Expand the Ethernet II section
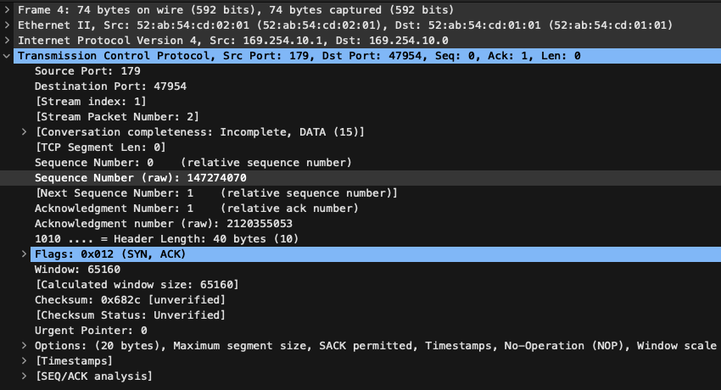 click(7, 25)
